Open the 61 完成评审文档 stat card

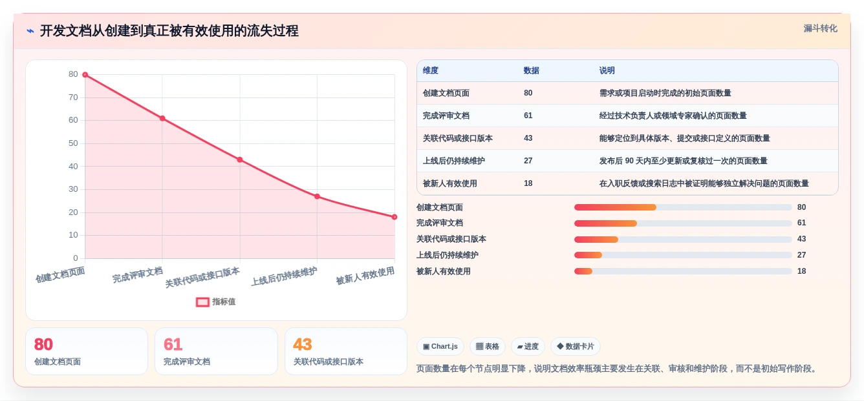(x=216, y=351)
